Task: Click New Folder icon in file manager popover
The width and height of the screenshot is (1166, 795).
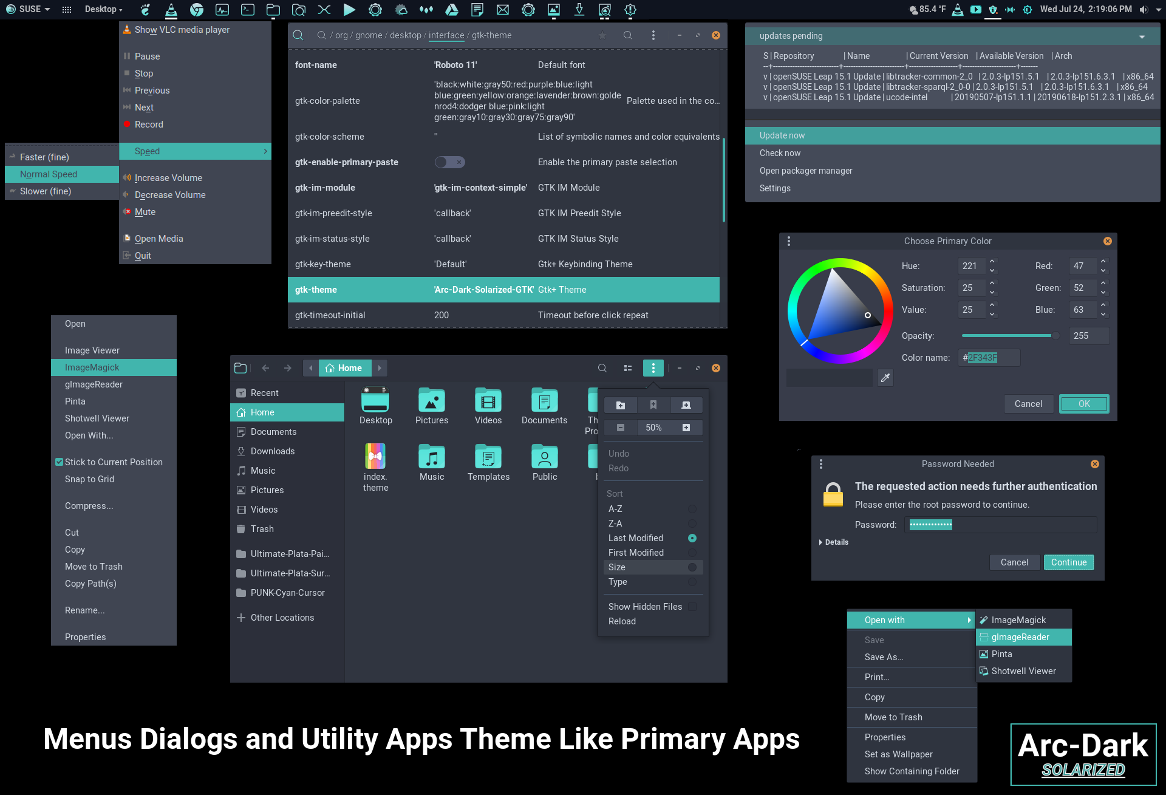Action: point(620,405)
